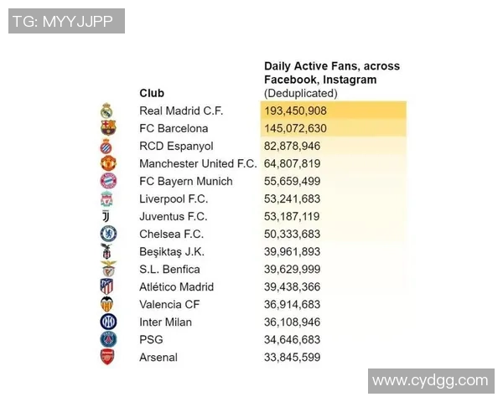Click the FC Barcelona crest icon

107,128
